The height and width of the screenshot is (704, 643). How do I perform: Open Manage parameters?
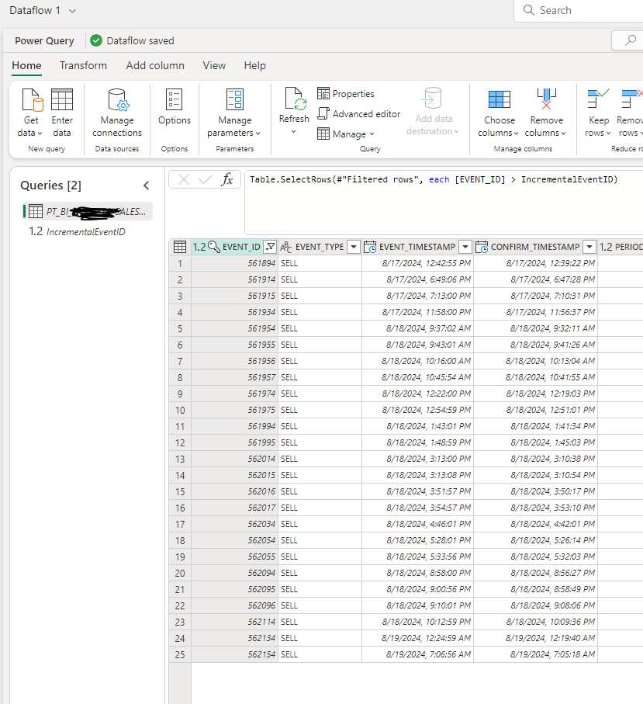point(234,113)
